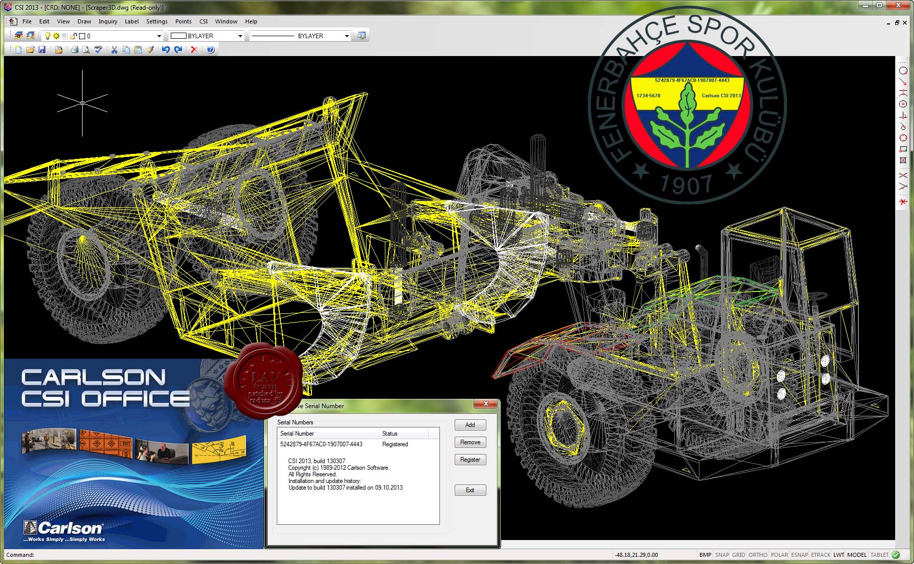Click Register button in Serial Number dialog
Screen dimensions: 914x564
[x=470, y=460]
